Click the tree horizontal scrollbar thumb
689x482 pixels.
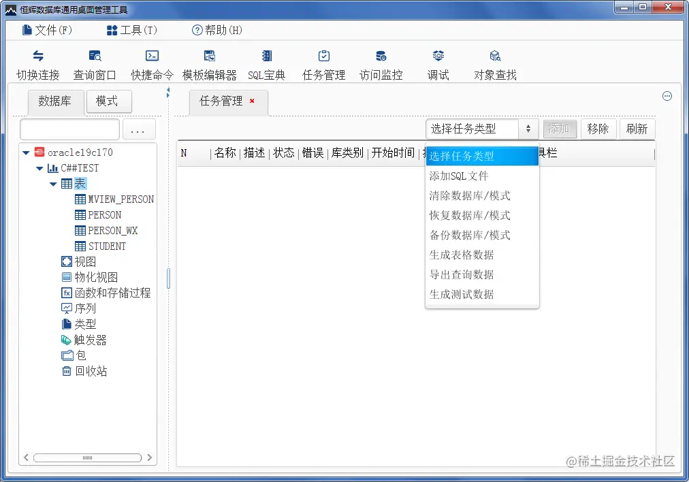(87, 458)
